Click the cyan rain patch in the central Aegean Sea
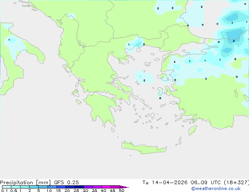 click(x=141, y=76)
